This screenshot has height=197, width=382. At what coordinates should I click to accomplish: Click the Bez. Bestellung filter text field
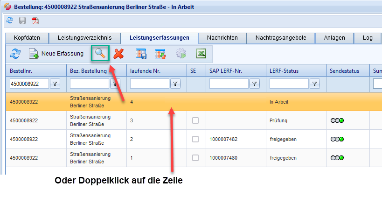click(89, 84)
